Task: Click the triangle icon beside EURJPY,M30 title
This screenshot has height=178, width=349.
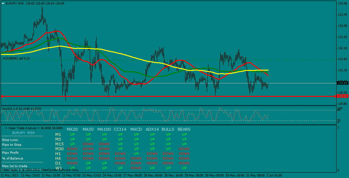Action: (3, 3)
